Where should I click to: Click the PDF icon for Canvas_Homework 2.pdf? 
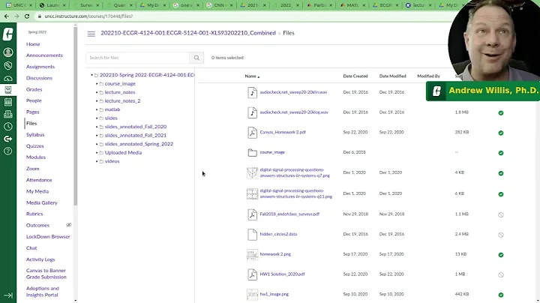pyautogui.click(x=253, y=132)
